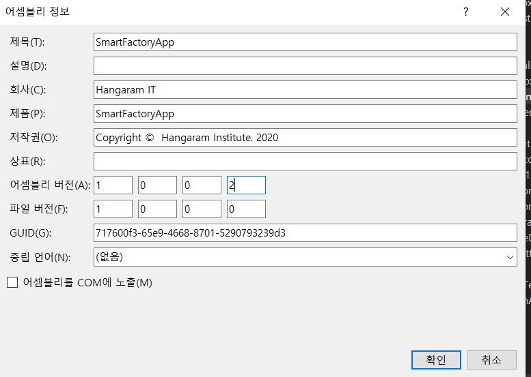Click file version minor number box
Image resolution: width=531 pixels, height=377 pixels.
(157, 209)
